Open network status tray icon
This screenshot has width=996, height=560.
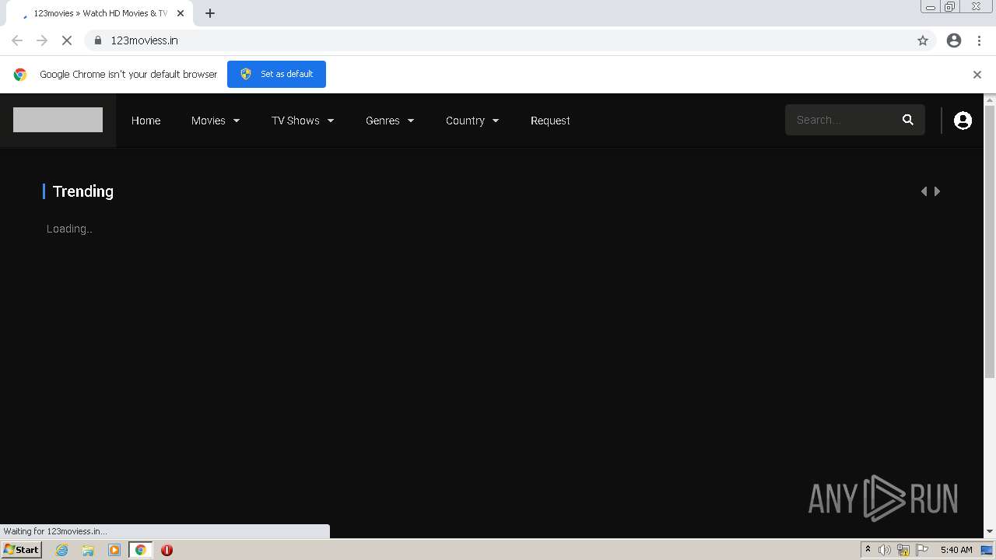click(903, 550)
